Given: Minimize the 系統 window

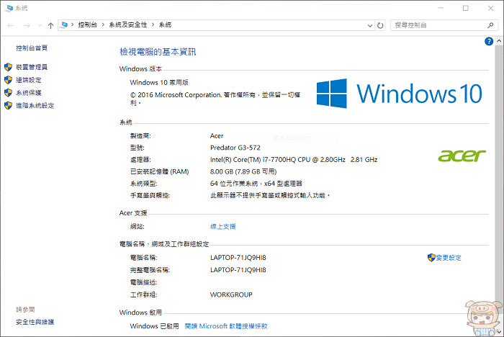Looking at the screenshot, I should tap(441, 8).
